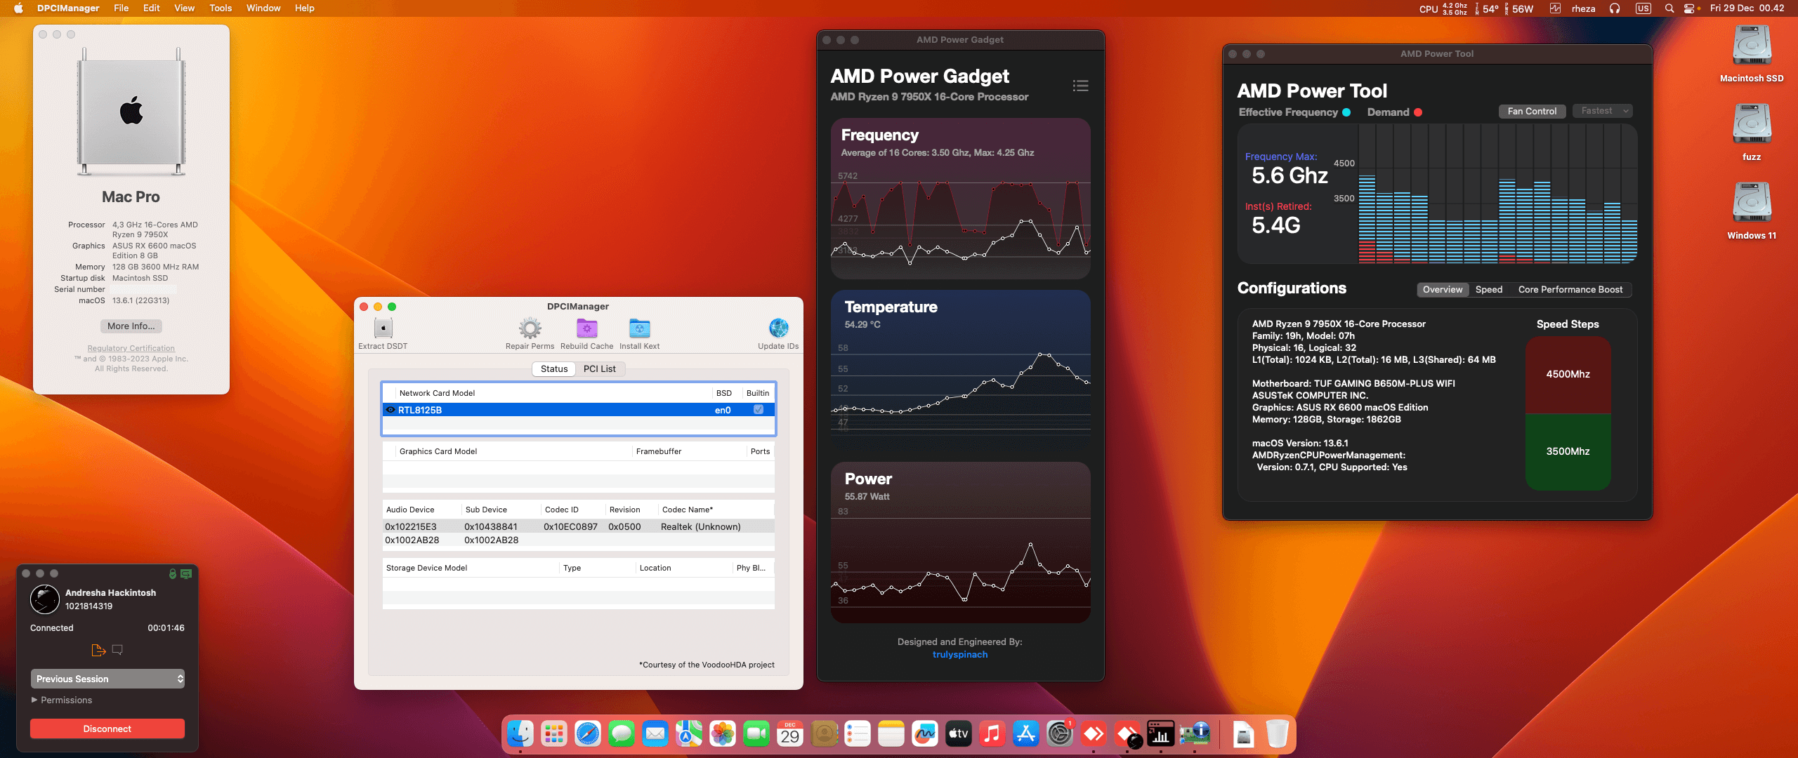Viewport: 1798px width, 758px height.
Task: Open the Macintosh SSD desktop drive
Action: pyautogui.click(x=1751, y=48)
